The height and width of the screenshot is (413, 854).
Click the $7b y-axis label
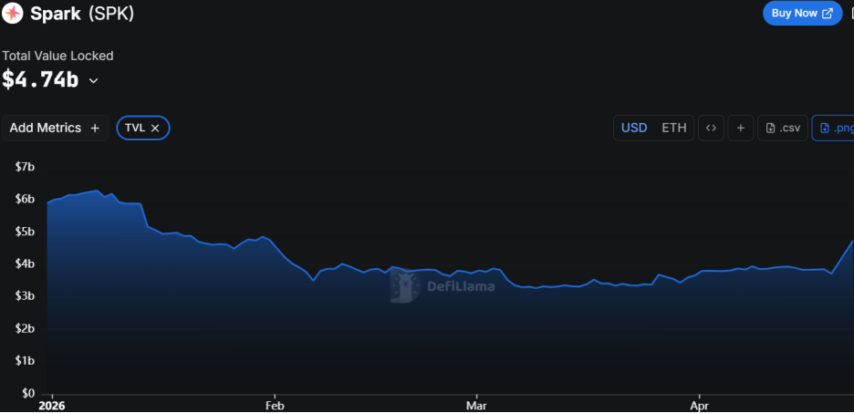point(25,167)
